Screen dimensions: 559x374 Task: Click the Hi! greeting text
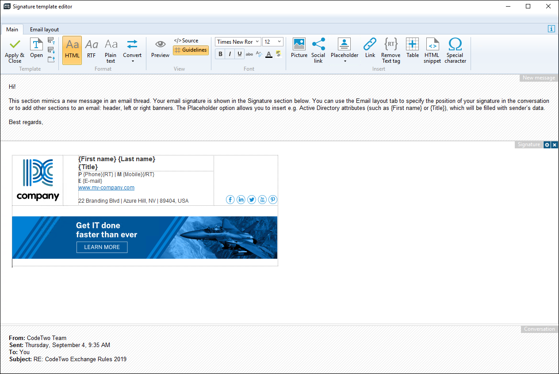pyautogui.click(x=12, y=87)
